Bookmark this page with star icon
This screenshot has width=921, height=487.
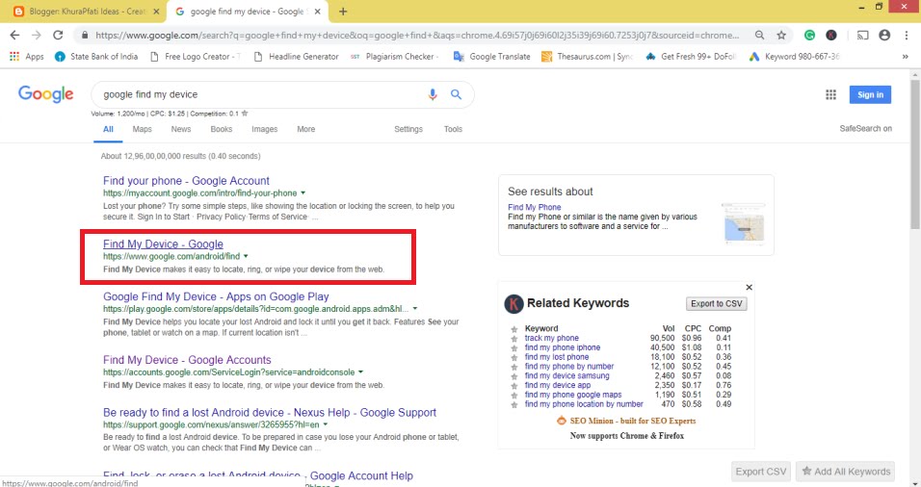781,36
